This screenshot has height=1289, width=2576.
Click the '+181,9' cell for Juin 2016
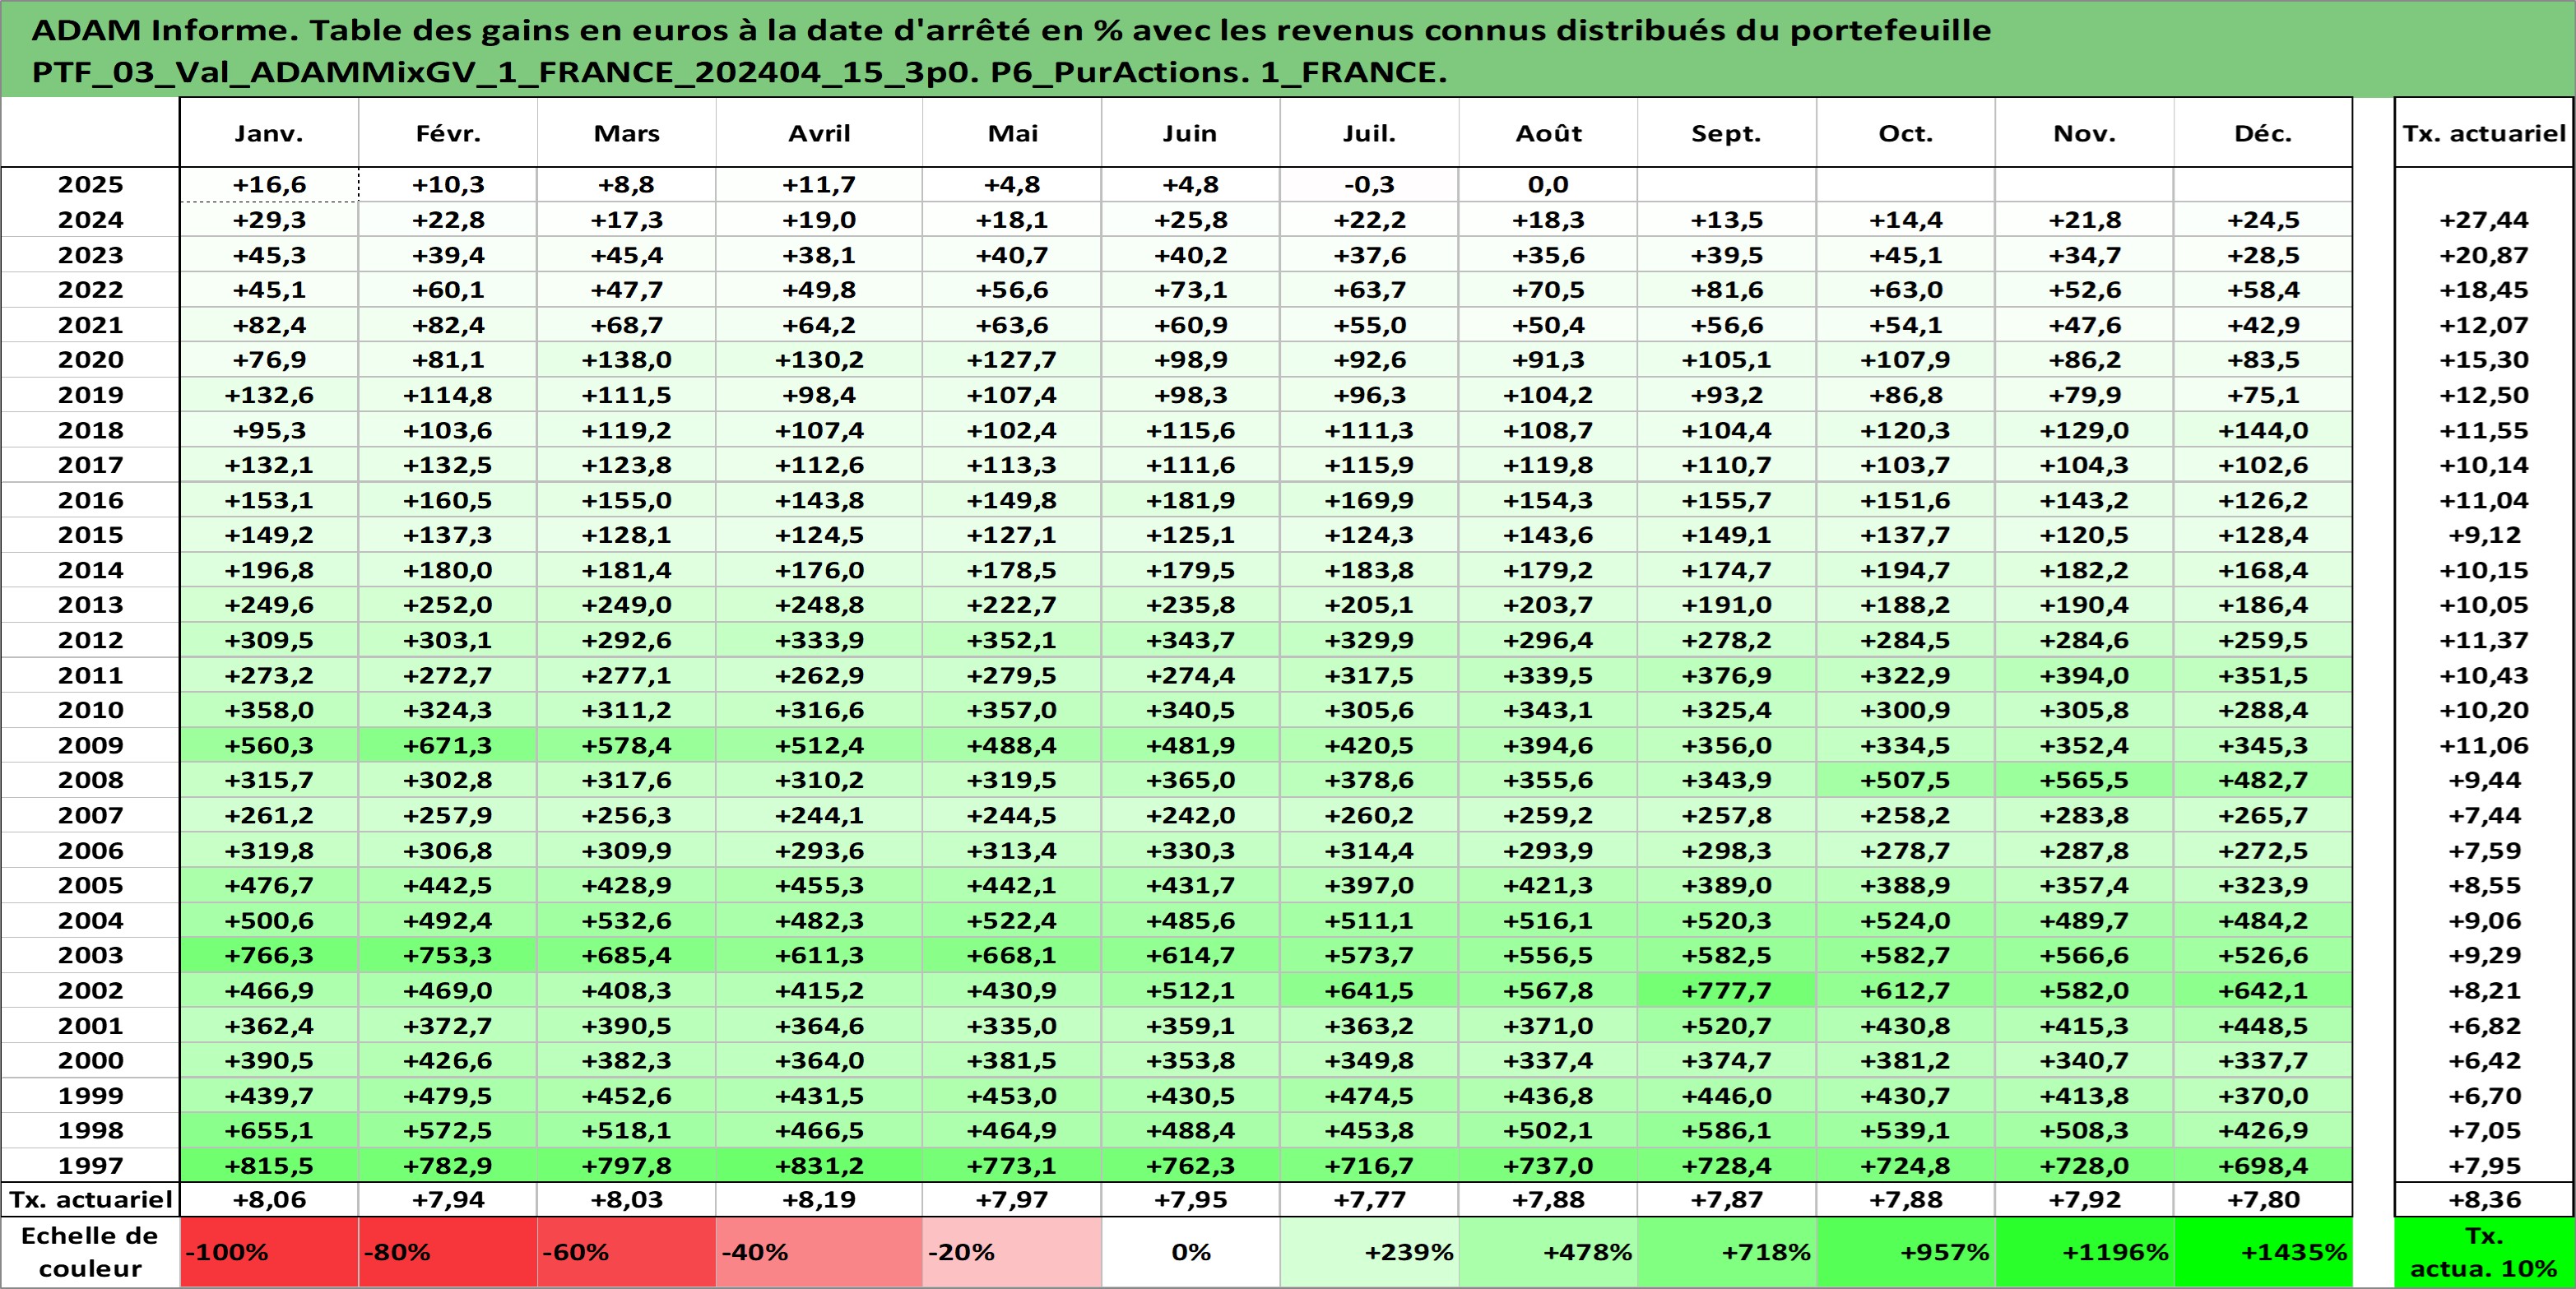coord(1190,500)
